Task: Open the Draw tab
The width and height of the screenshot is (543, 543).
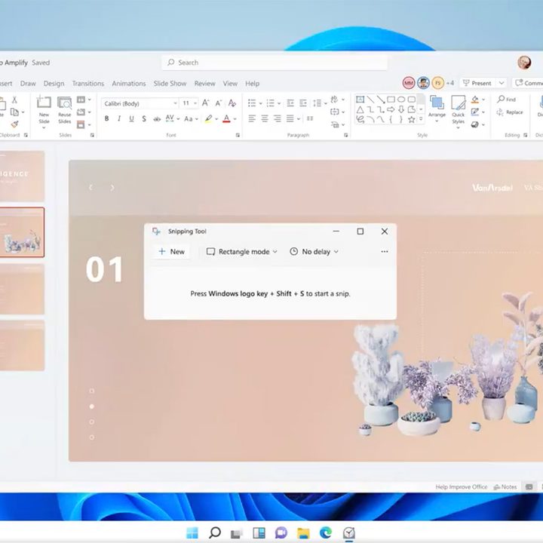Action: click(28, 84)
